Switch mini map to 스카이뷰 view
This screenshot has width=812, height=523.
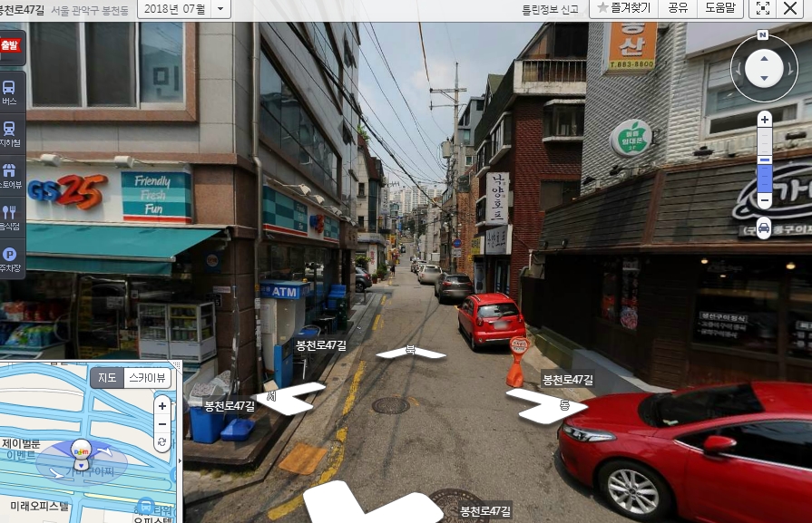coord(147,377)
